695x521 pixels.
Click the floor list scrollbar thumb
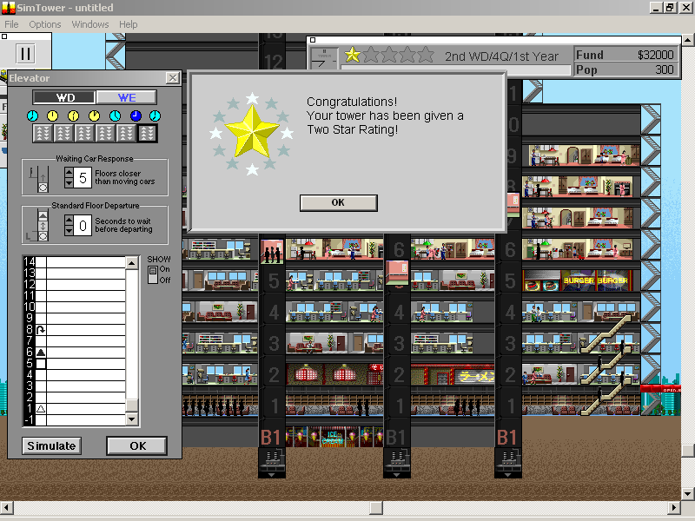click(132, 406)
